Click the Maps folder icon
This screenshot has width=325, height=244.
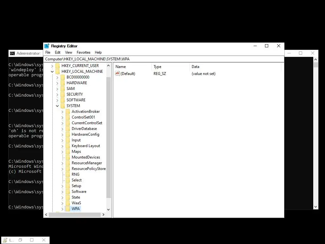coord(68,152)
